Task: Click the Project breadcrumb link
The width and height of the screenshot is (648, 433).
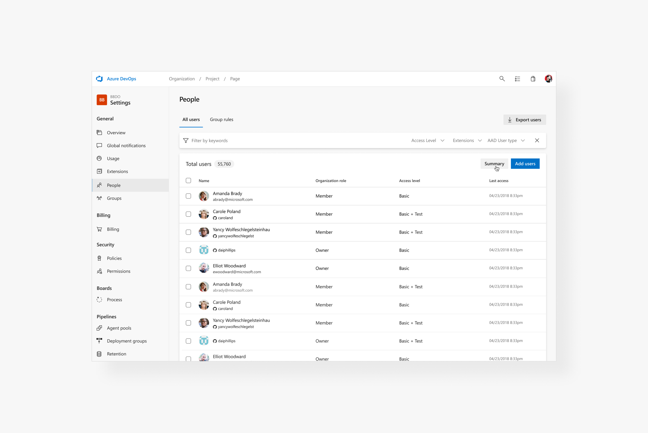Action: (x=212, y=79)
